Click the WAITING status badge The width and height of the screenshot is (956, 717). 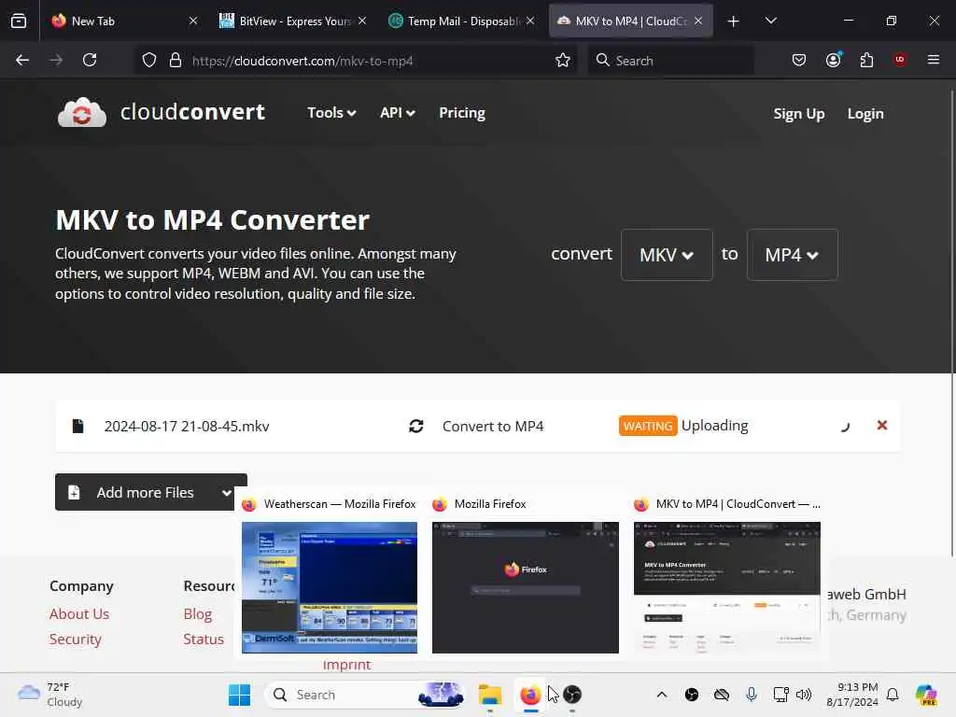pyautogui.click(x=648, y=426)
